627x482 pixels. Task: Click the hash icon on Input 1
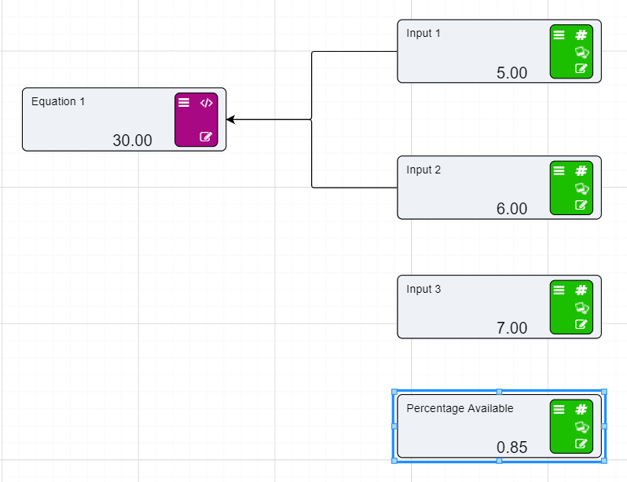pyautogui.click(x=581, y=35)
